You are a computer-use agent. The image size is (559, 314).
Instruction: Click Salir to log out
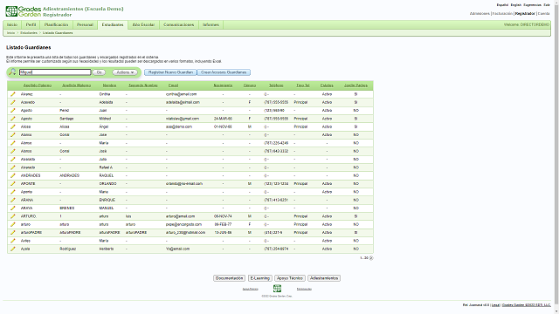pyautogui.click(x=547, y=5)
